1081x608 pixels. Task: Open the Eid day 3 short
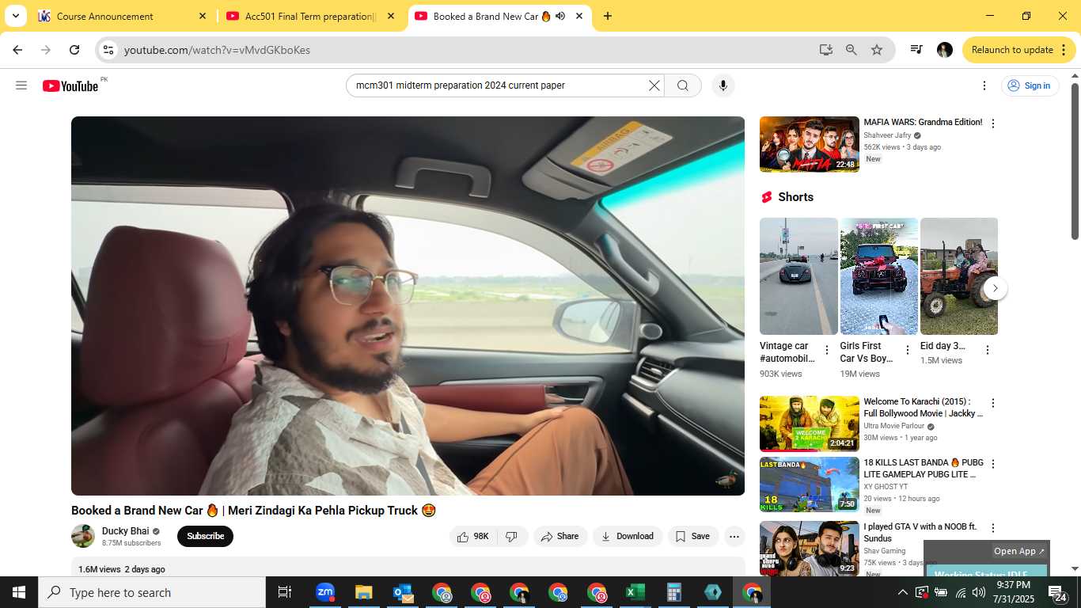click(959, 276)
